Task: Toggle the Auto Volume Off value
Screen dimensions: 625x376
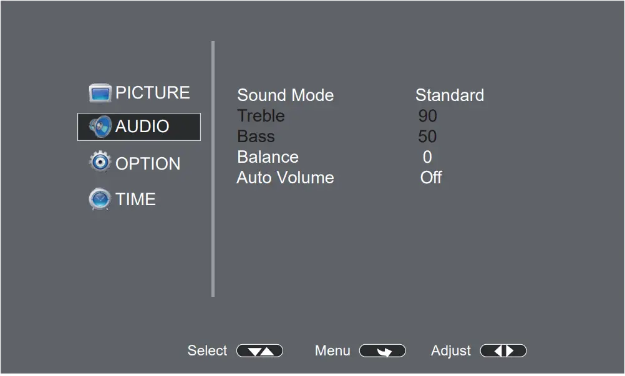Action: (x=431, y=178)
